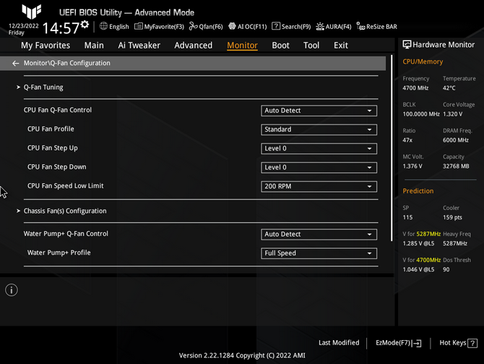Click the 14:57 clock display
This screenshot has width=484, height=364.
pos(61,28)
